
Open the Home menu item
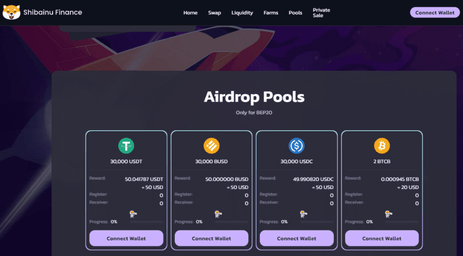[191, 13]
